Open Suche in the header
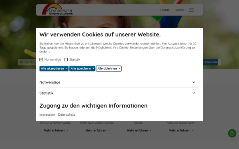 tap(179, 10)
